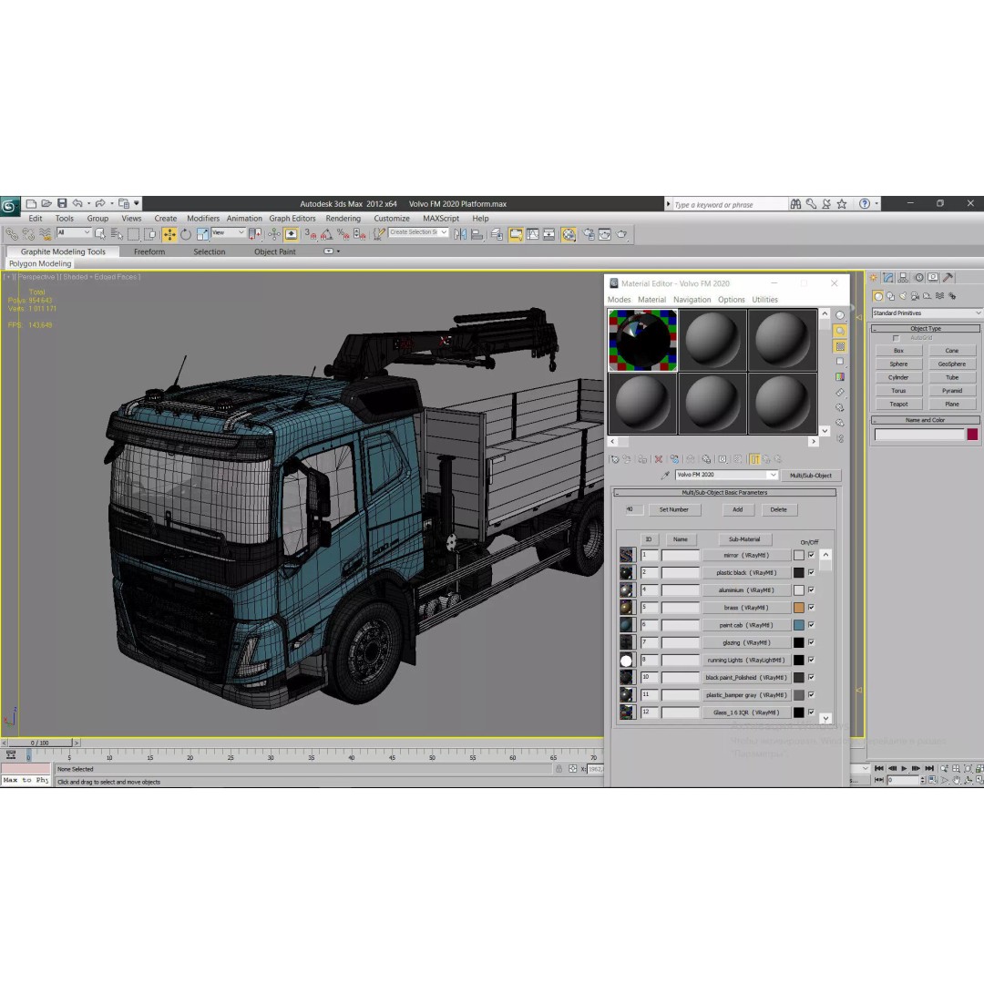Image resolution: width=984 pixels, height=984 pixels.
Task: Select the Cameras category icon in Create panel
Action: click(x=915, y=295)
